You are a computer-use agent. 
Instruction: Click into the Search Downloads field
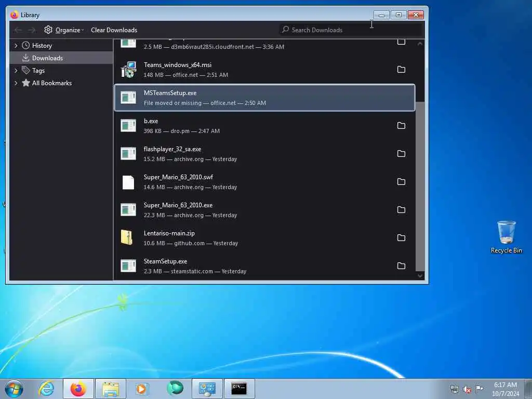pos(351,30)
